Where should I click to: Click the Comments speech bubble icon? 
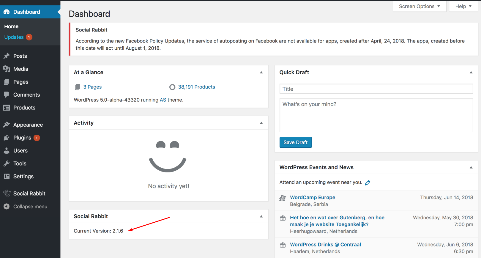(7, 95)
